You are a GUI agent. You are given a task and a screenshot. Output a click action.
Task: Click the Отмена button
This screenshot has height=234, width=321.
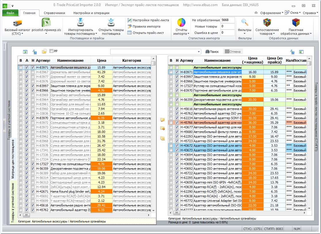(233, 52)
